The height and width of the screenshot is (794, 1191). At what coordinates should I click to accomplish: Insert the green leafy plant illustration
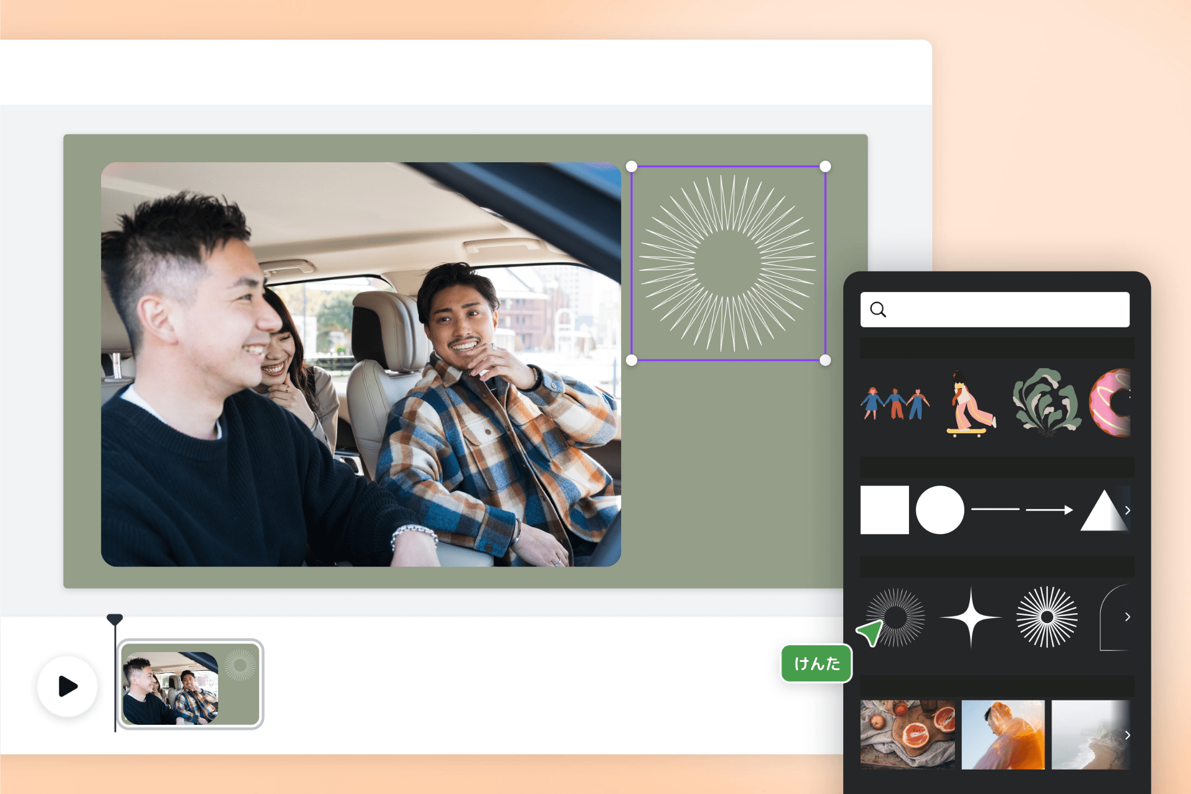[x=1046, y=403]
